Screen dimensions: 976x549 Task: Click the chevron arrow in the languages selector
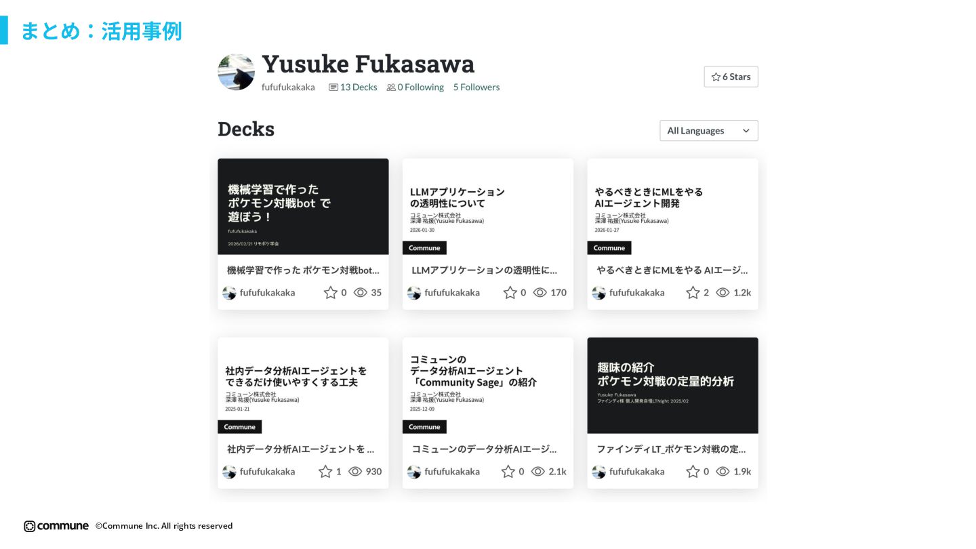[x=746, y=131]
